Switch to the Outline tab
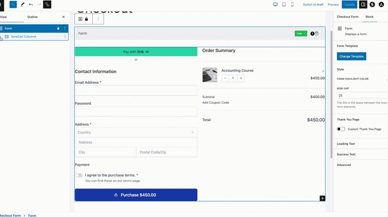388x217 pixels. pyautogui.click(x=33, y=17)
